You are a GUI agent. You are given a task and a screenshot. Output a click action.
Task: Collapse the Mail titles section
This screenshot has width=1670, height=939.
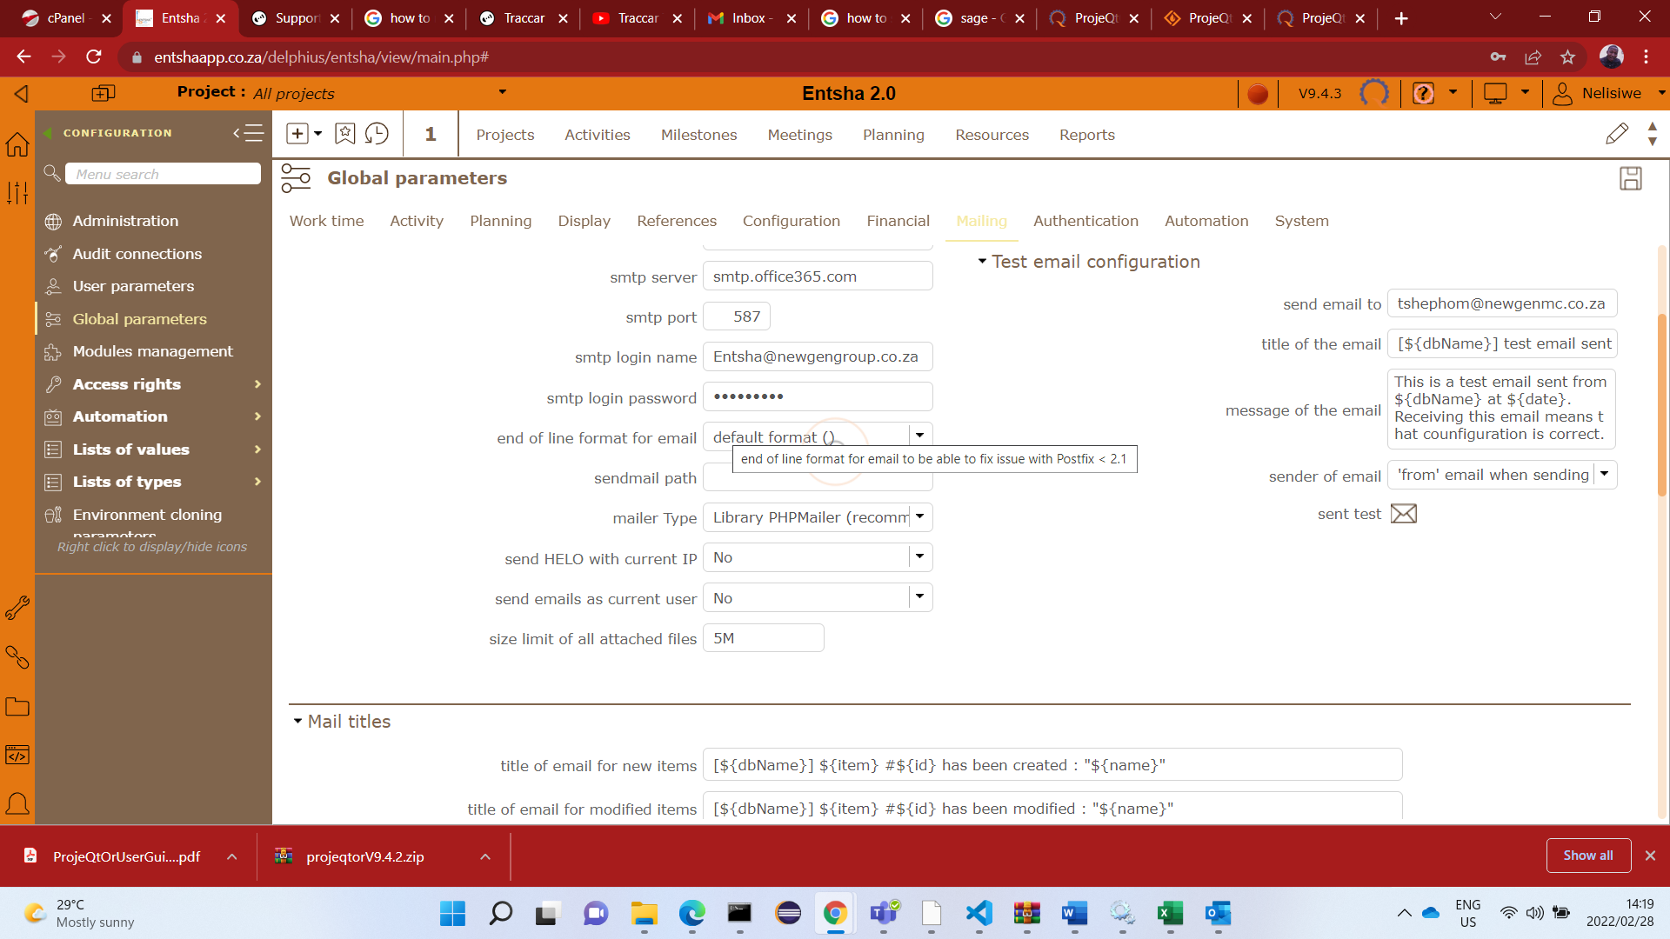coord(297,722)
